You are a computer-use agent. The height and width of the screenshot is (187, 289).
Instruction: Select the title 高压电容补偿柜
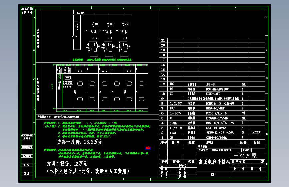[x=214, y=162]
